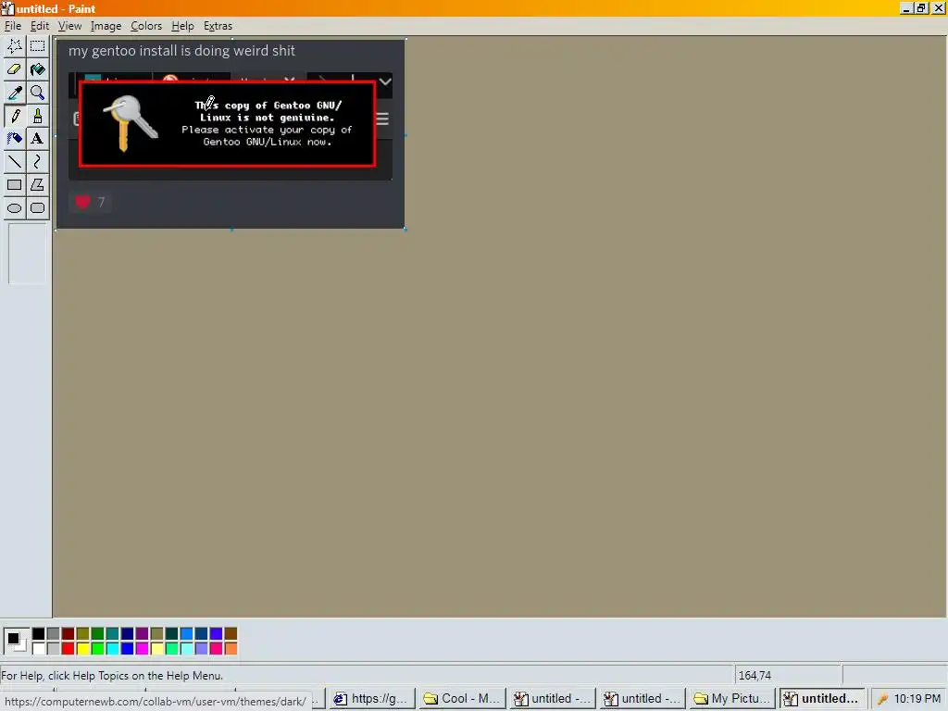Switch to the Cool - M... folder taskbar button

pos(462,698)
